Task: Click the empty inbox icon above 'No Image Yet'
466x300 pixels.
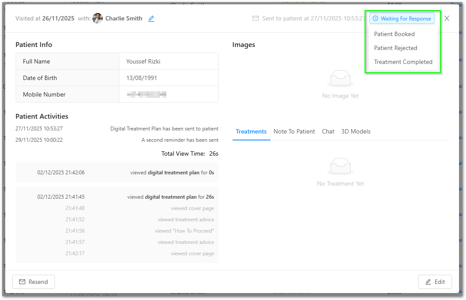Action: pyautogui.click(x=340, y=78)
